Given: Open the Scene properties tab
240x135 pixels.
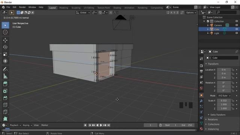Looking at the screenshot, I should coord(201,82).
